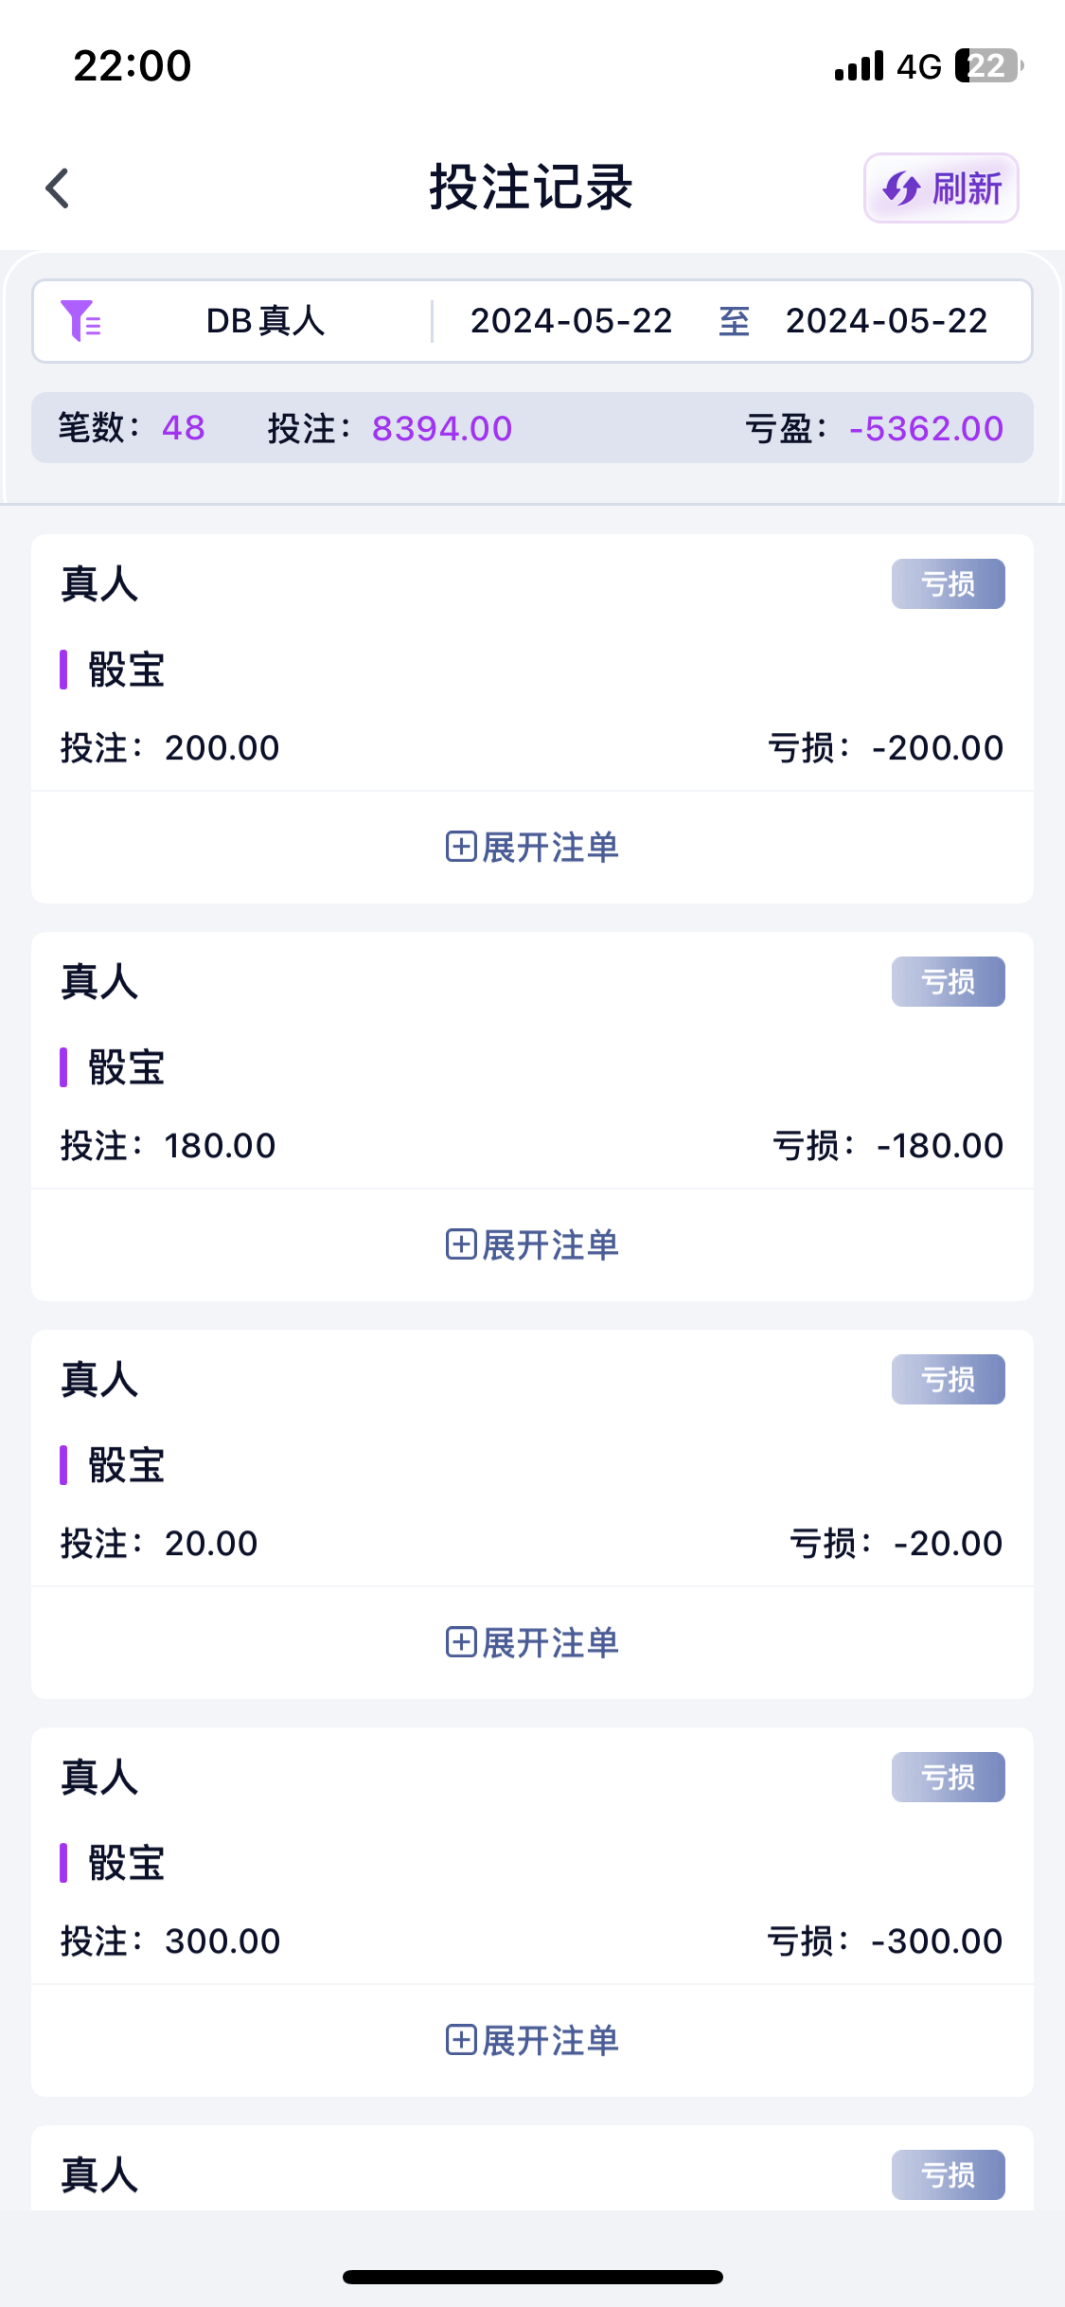Expand bet slip for the 180.00 wager

(549, 1244)
